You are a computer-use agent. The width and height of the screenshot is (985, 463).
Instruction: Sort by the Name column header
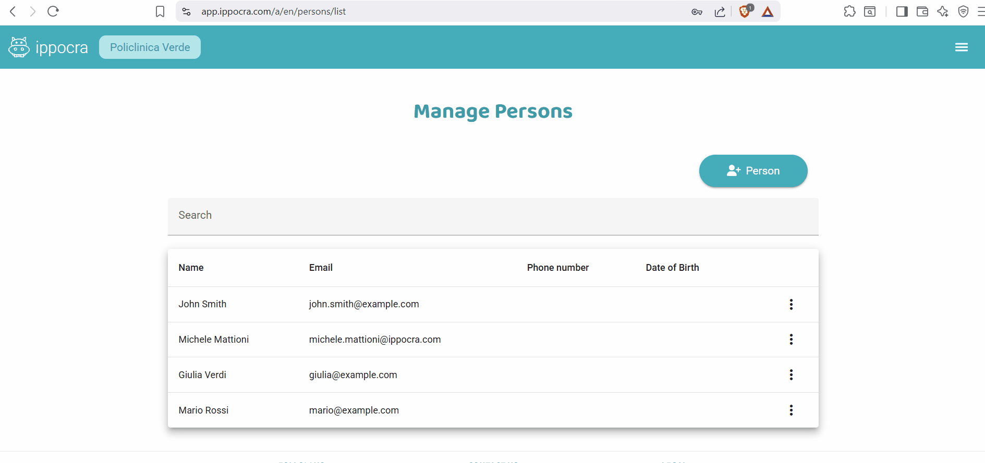click(191, 268)
